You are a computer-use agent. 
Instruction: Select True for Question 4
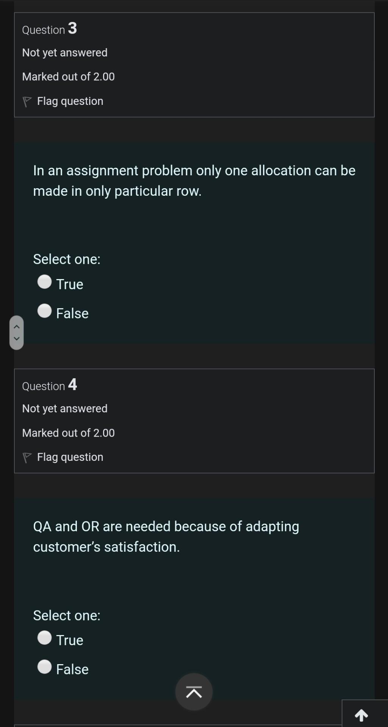44,637
